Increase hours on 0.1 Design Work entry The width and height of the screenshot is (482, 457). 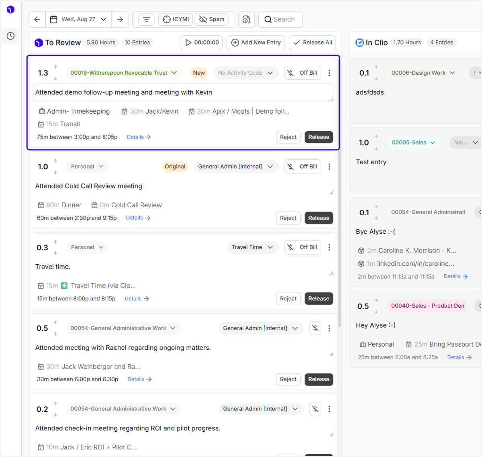[x=376, y=67]
